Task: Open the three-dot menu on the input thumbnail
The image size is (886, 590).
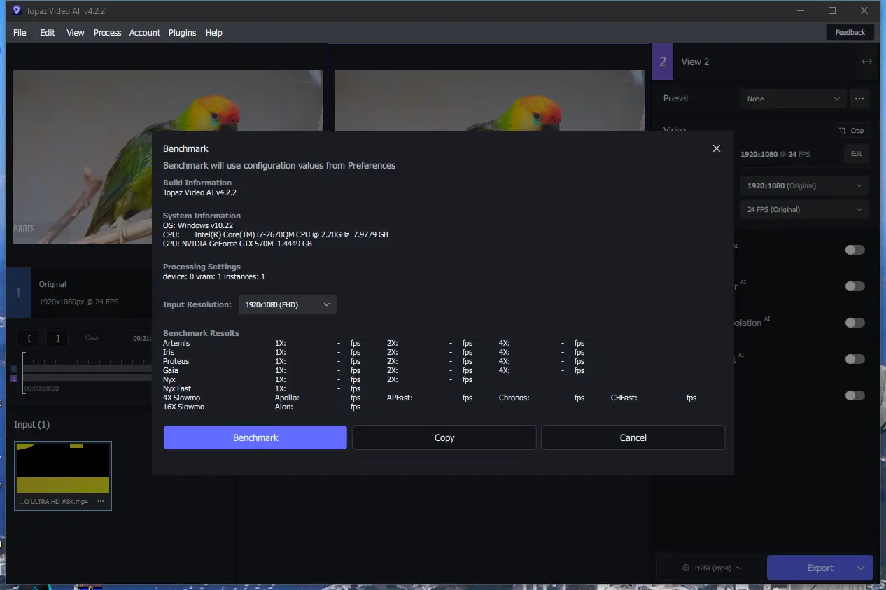Action: pyautogui.click(x=101, y=501)
